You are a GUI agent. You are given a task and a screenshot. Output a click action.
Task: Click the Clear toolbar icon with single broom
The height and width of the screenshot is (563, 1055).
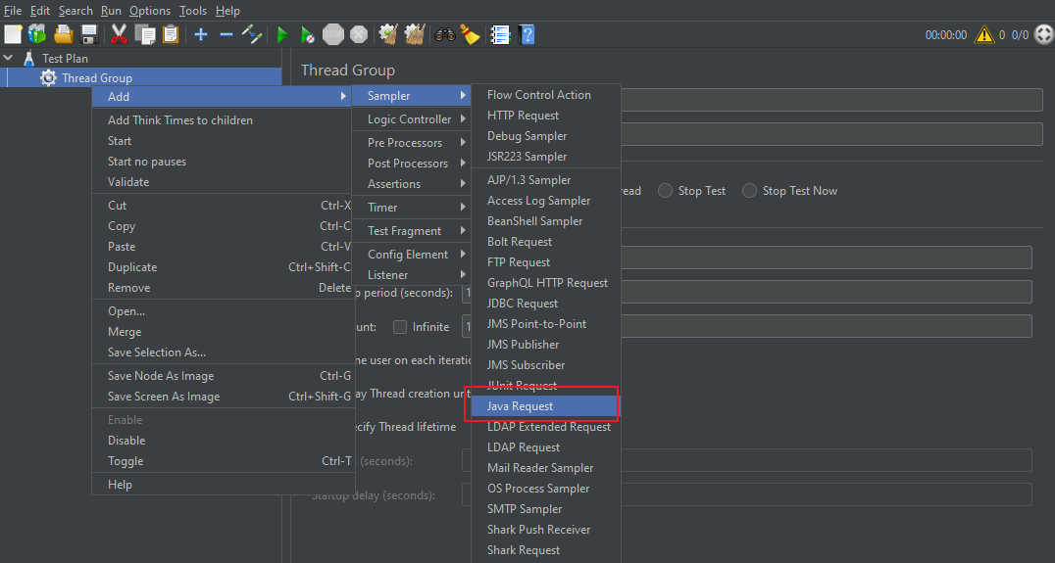point(388,34)
